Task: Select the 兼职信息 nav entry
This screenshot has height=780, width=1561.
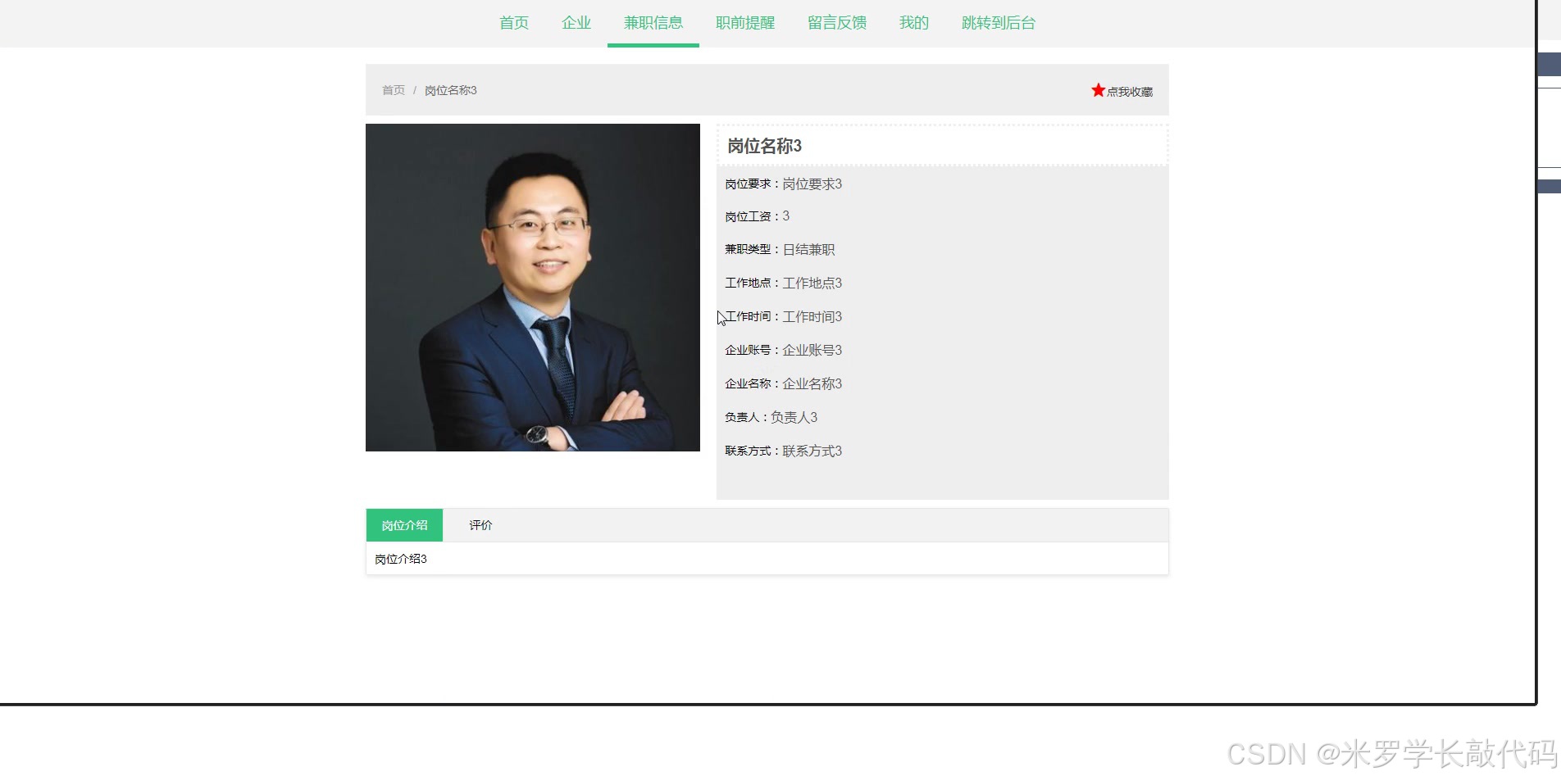Action: [x=652, y=23]
